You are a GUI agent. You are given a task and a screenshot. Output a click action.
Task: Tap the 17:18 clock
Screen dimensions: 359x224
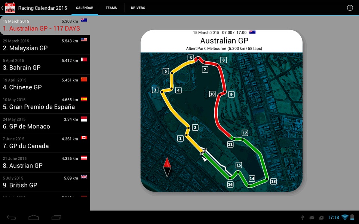[x=333, y=217]
